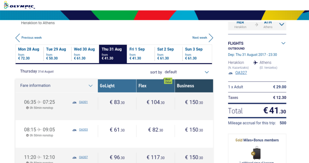Viewport: 309px width, 163px height.
Task: Click the airline icon beside OA303
Action: (75, 130)
